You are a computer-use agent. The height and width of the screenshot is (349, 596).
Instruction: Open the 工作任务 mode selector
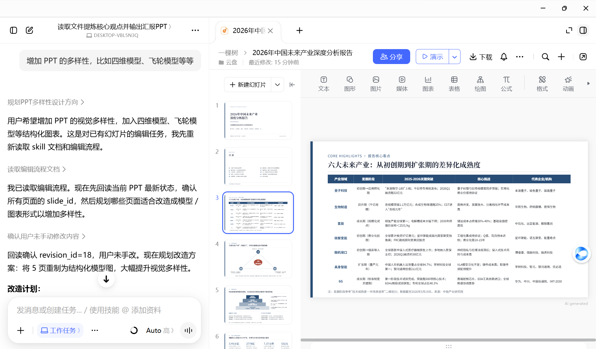coord(60,330)
